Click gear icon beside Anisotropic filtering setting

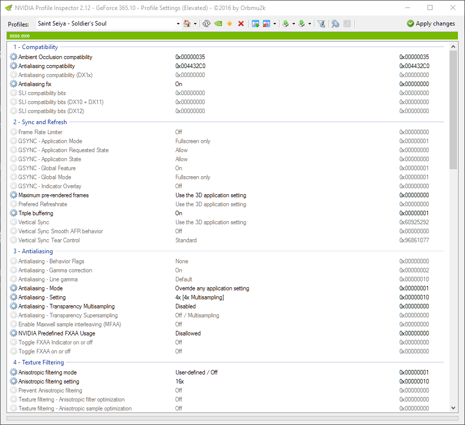(x=13, y=381)
